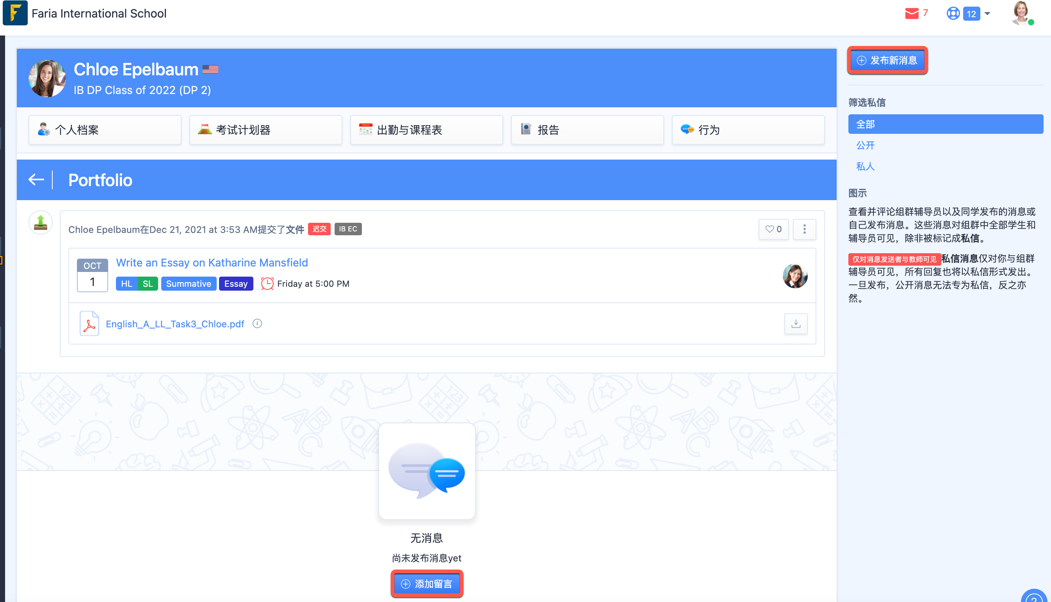Like the submission with heart button
Screen dimensions: 1051x602
773,229
